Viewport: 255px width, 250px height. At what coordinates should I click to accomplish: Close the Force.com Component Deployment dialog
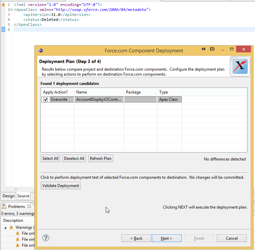coord(243,49)
